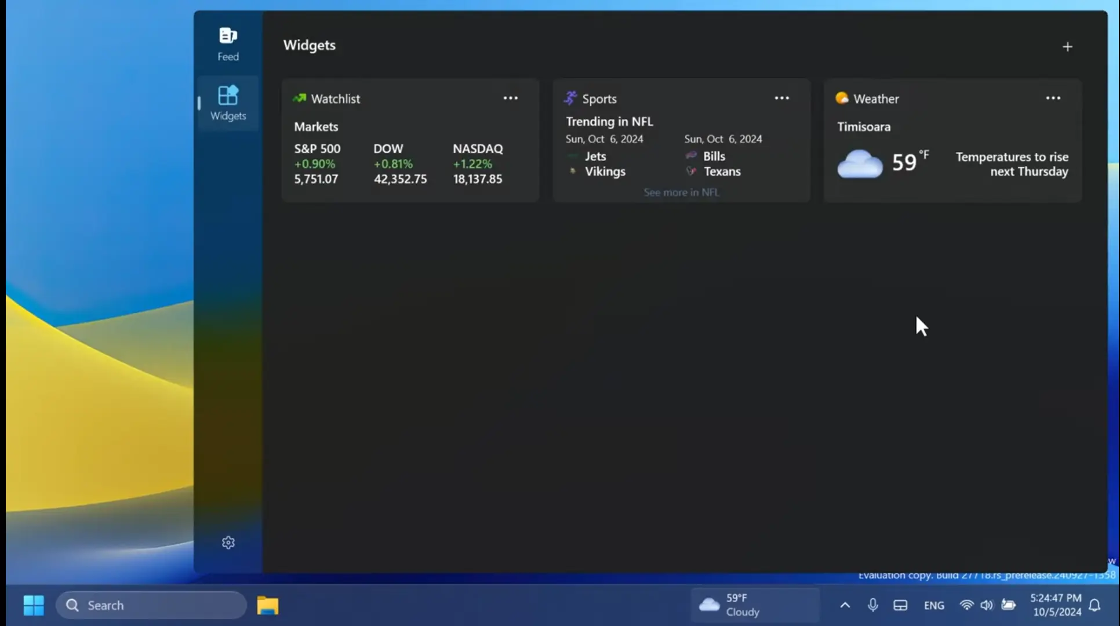Open the Sports widget title
Viewport: 1120px width, 626px height.
tap(599, 99)
